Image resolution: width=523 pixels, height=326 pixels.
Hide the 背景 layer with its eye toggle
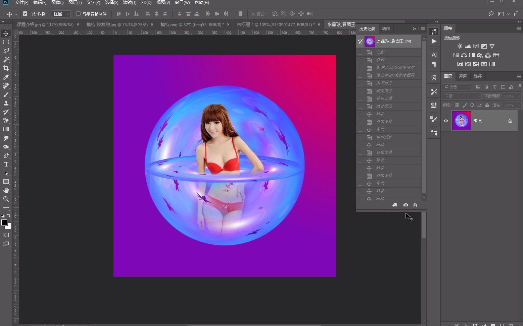(446, 121)
